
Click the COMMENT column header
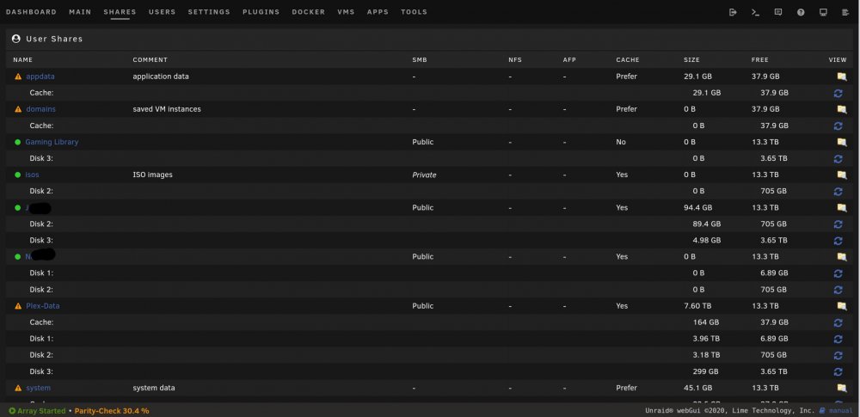pyautogui.click(x=150, y=60)
